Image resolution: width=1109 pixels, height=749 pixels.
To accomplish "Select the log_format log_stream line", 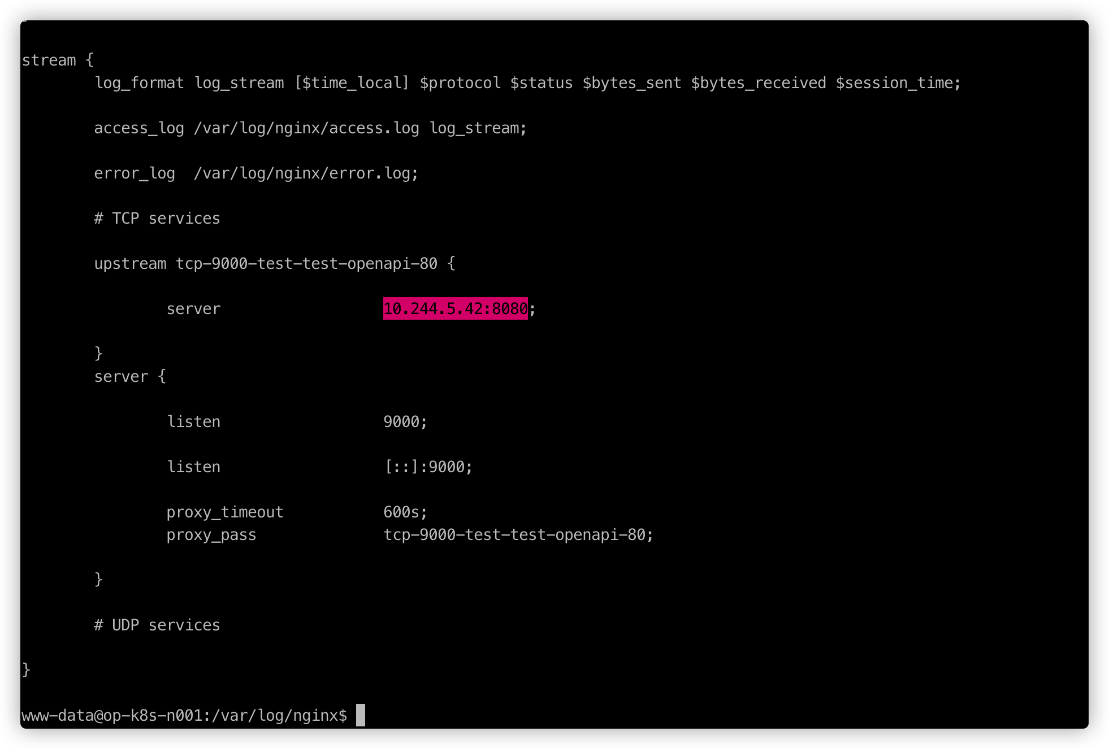I will 527,83.
